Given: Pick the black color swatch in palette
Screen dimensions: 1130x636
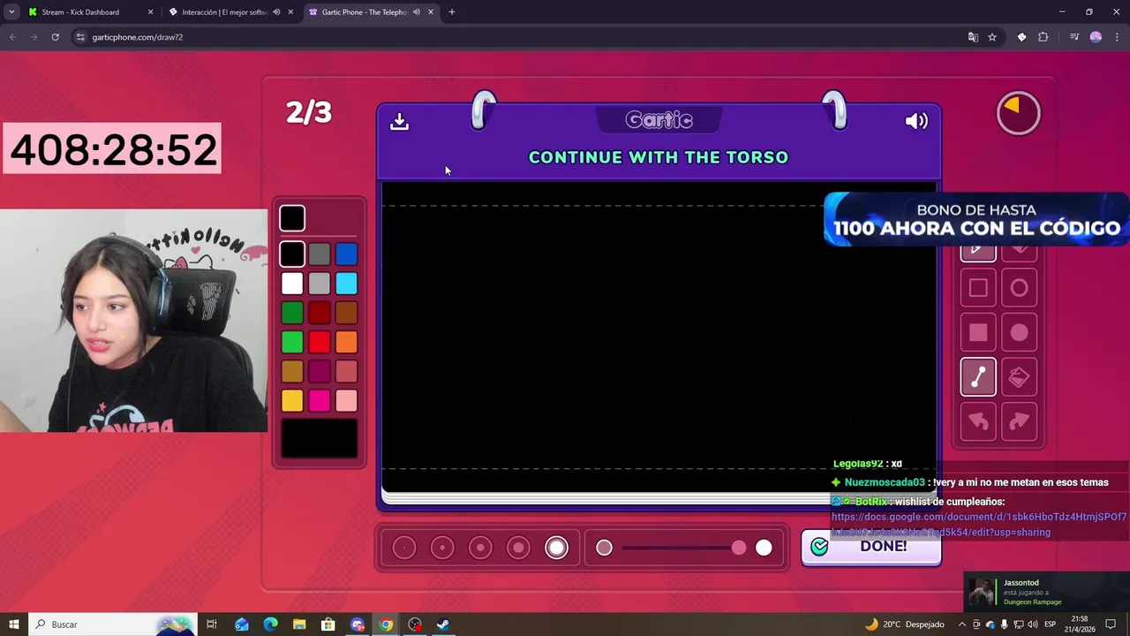Looking at the screenshot, I should [292, 254].
